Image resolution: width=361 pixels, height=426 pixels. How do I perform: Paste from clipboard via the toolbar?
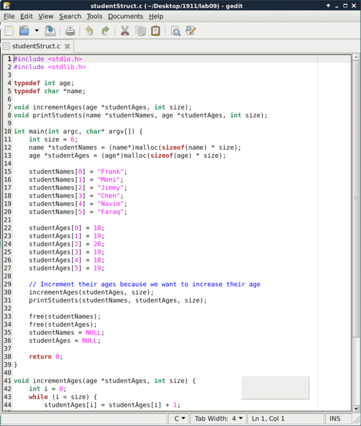pyautogui.click(x=155, y=30)
